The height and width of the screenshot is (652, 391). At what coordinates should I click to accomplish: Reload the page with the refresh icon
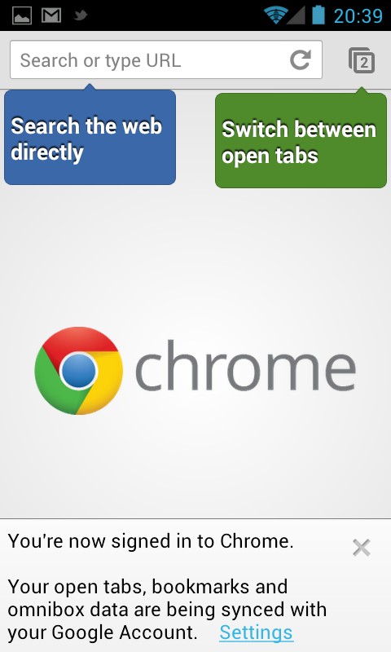(x=300, y=59)
